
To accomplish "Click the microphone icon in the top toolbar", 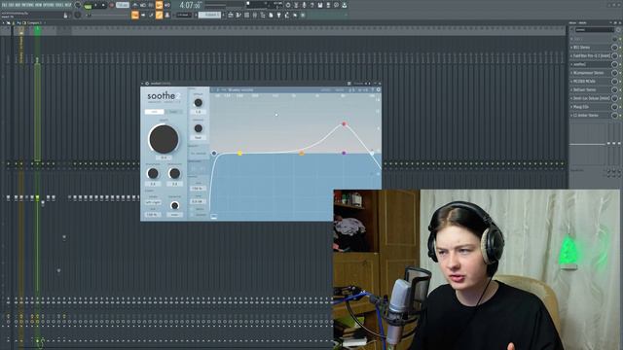I will click(304, 5).
